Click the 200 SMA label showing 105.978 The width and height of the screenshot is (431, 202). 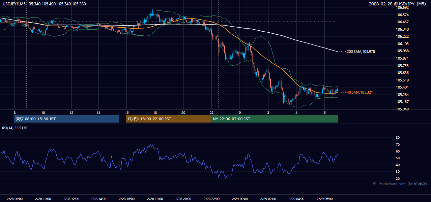pos(358,52)
